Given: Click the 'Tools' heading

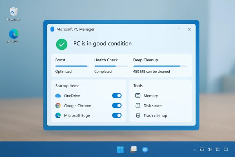Looking at the screenshot, I should 138,85.
